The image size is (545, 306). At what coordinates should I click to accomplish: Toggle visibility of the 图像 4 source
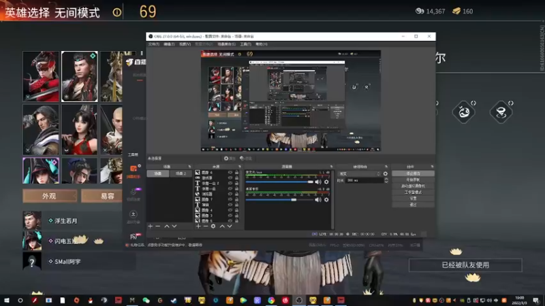point(230,210)
